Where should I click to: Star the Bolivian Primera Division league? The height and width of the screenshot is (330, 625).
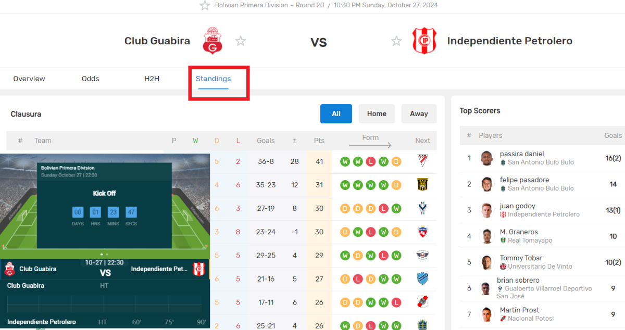tap(205, 5)
